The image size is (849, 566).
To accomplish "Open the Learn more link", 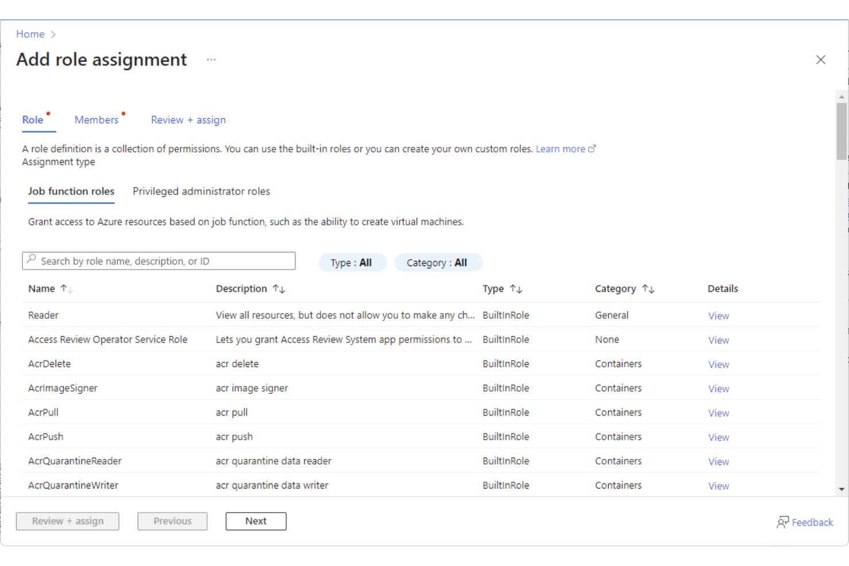I will (560, 149).
